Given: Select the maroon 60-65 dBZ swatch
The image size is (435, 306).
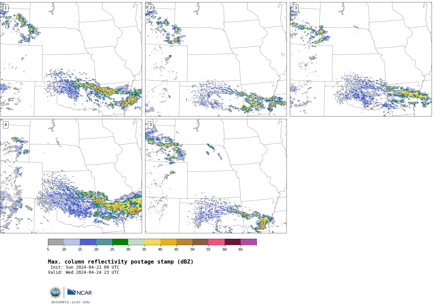Looking at the screenshot, I should click(x=232, y=242).
